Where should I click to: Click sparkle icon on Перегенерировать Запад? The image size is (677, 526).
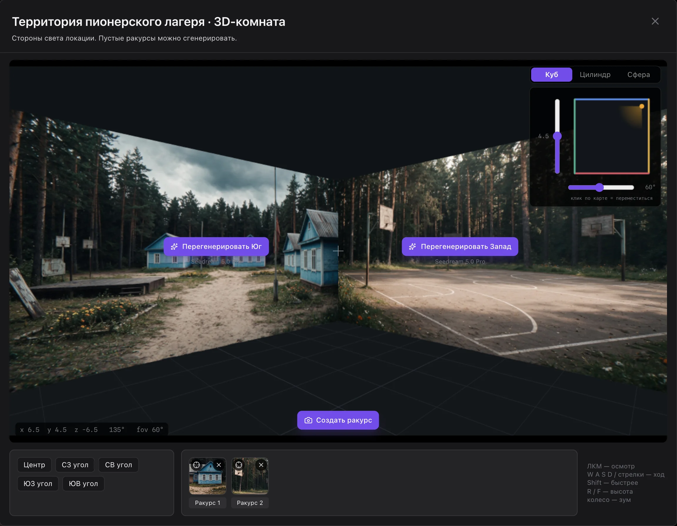(412, 247)
